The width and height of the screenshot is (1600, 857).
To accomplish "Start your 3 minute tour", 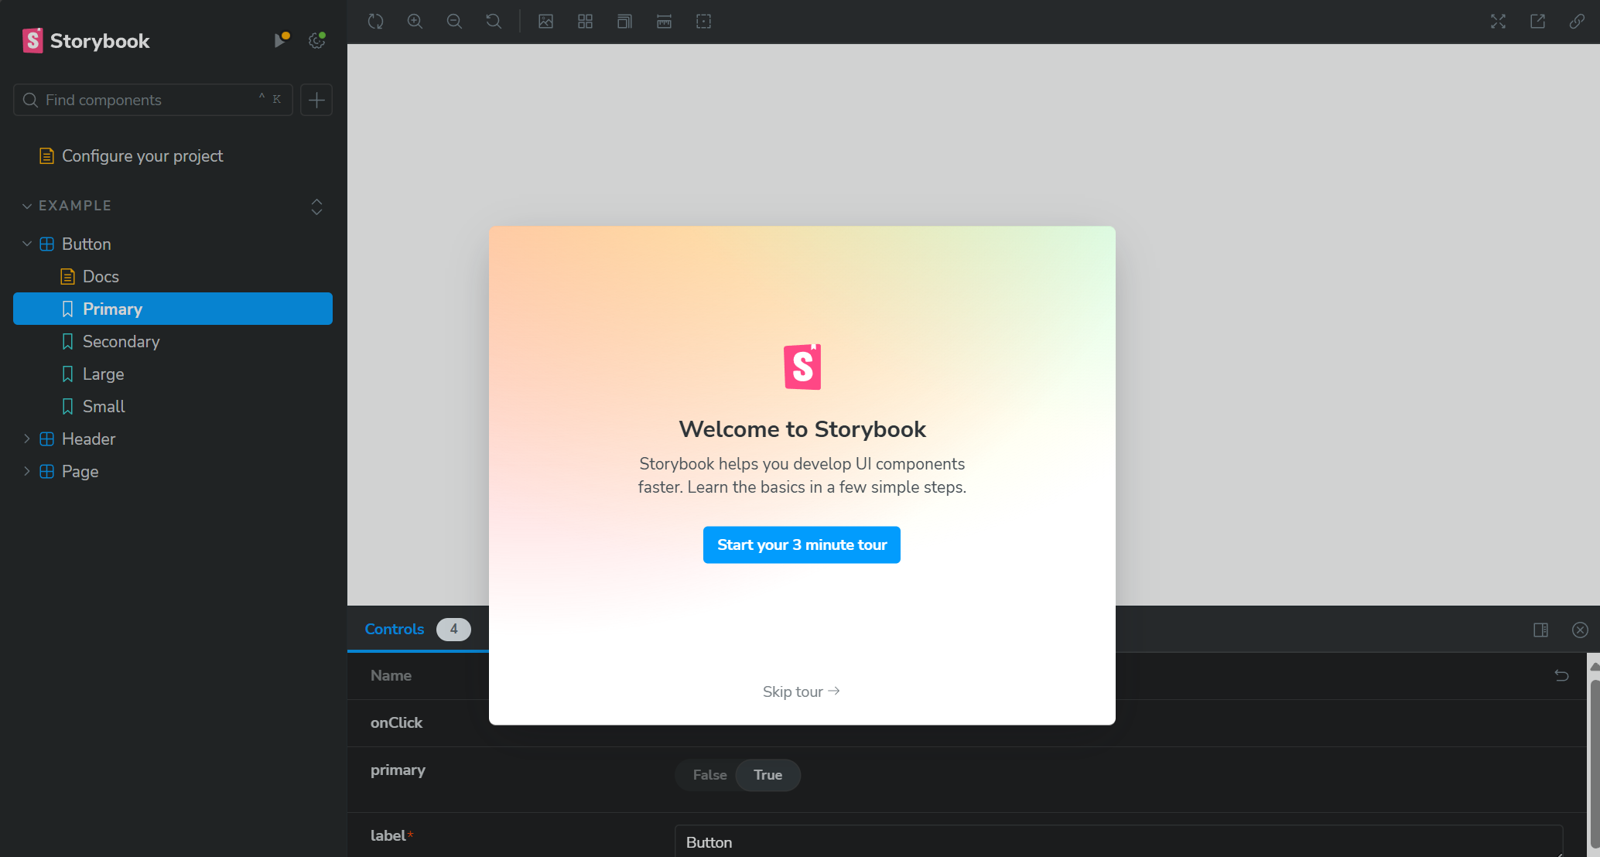I will click(x=802, y=545).
